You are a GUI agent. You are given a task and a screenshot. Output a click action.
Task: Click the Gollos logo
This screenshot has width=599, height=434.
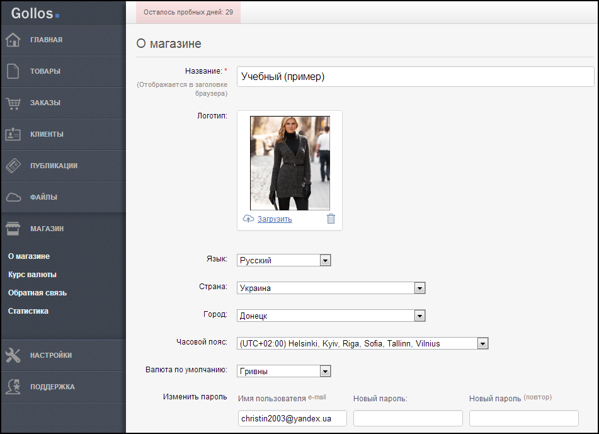pyautogui.click(x=35, y=13)
